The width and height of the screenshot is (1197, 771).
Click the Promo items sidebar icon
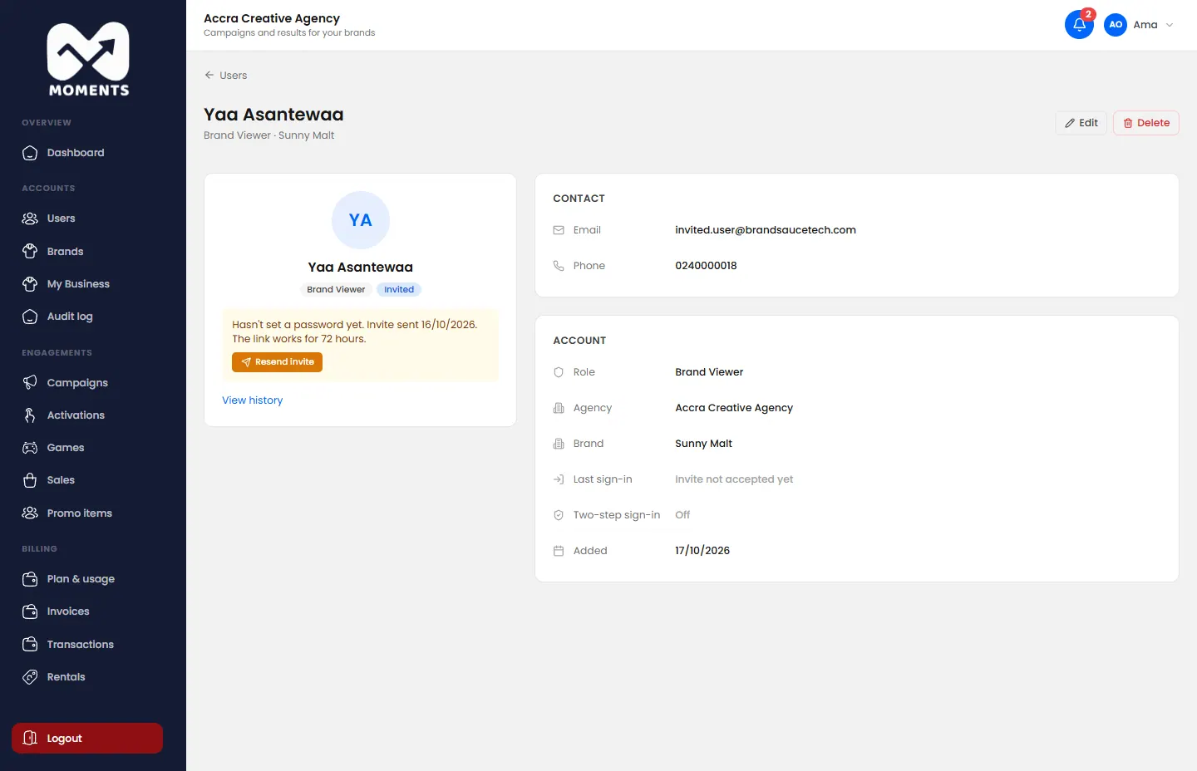coord(30,513)
